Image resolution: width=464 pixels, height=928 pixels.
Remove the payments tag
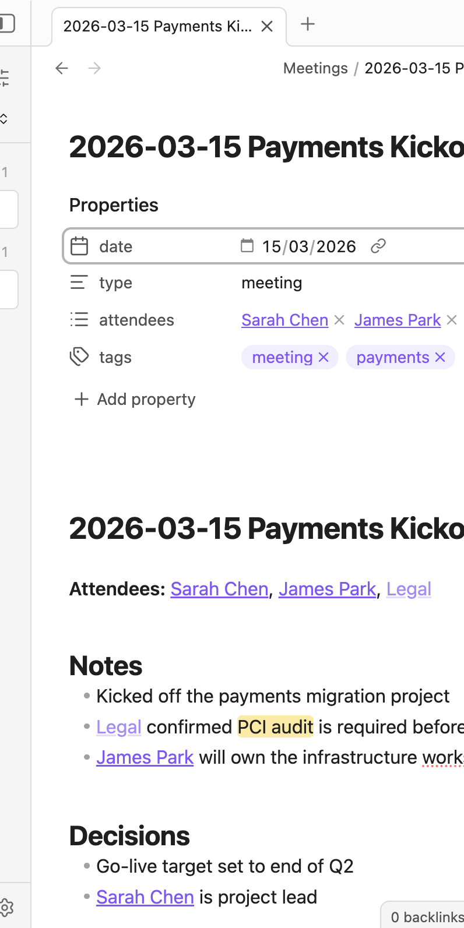[x=440, y=357]
